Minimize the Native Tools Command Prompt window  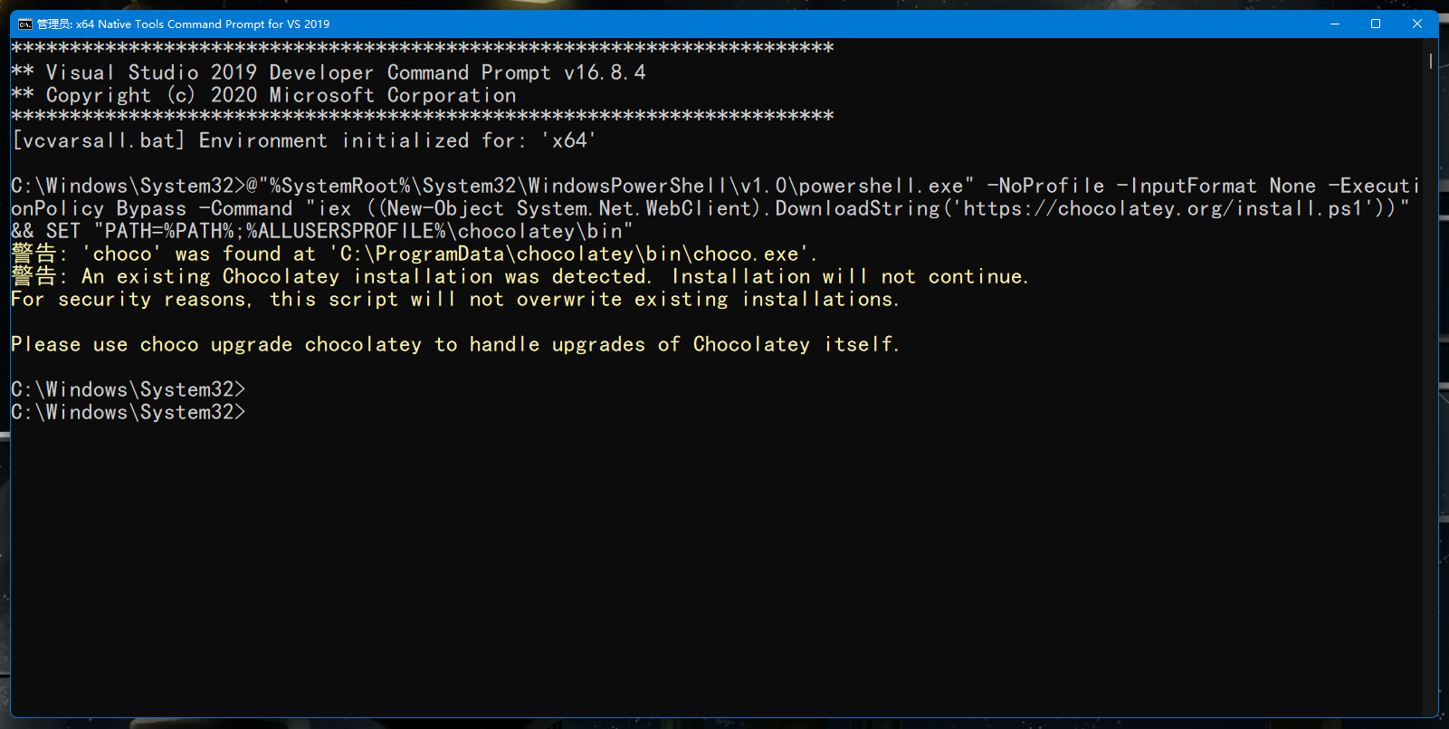tap(1334, 24)
